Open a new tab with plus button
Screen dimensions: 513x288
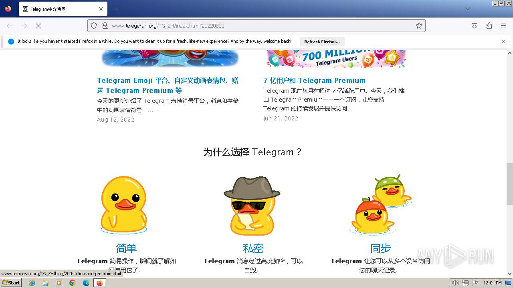click(x=116, y=9)
